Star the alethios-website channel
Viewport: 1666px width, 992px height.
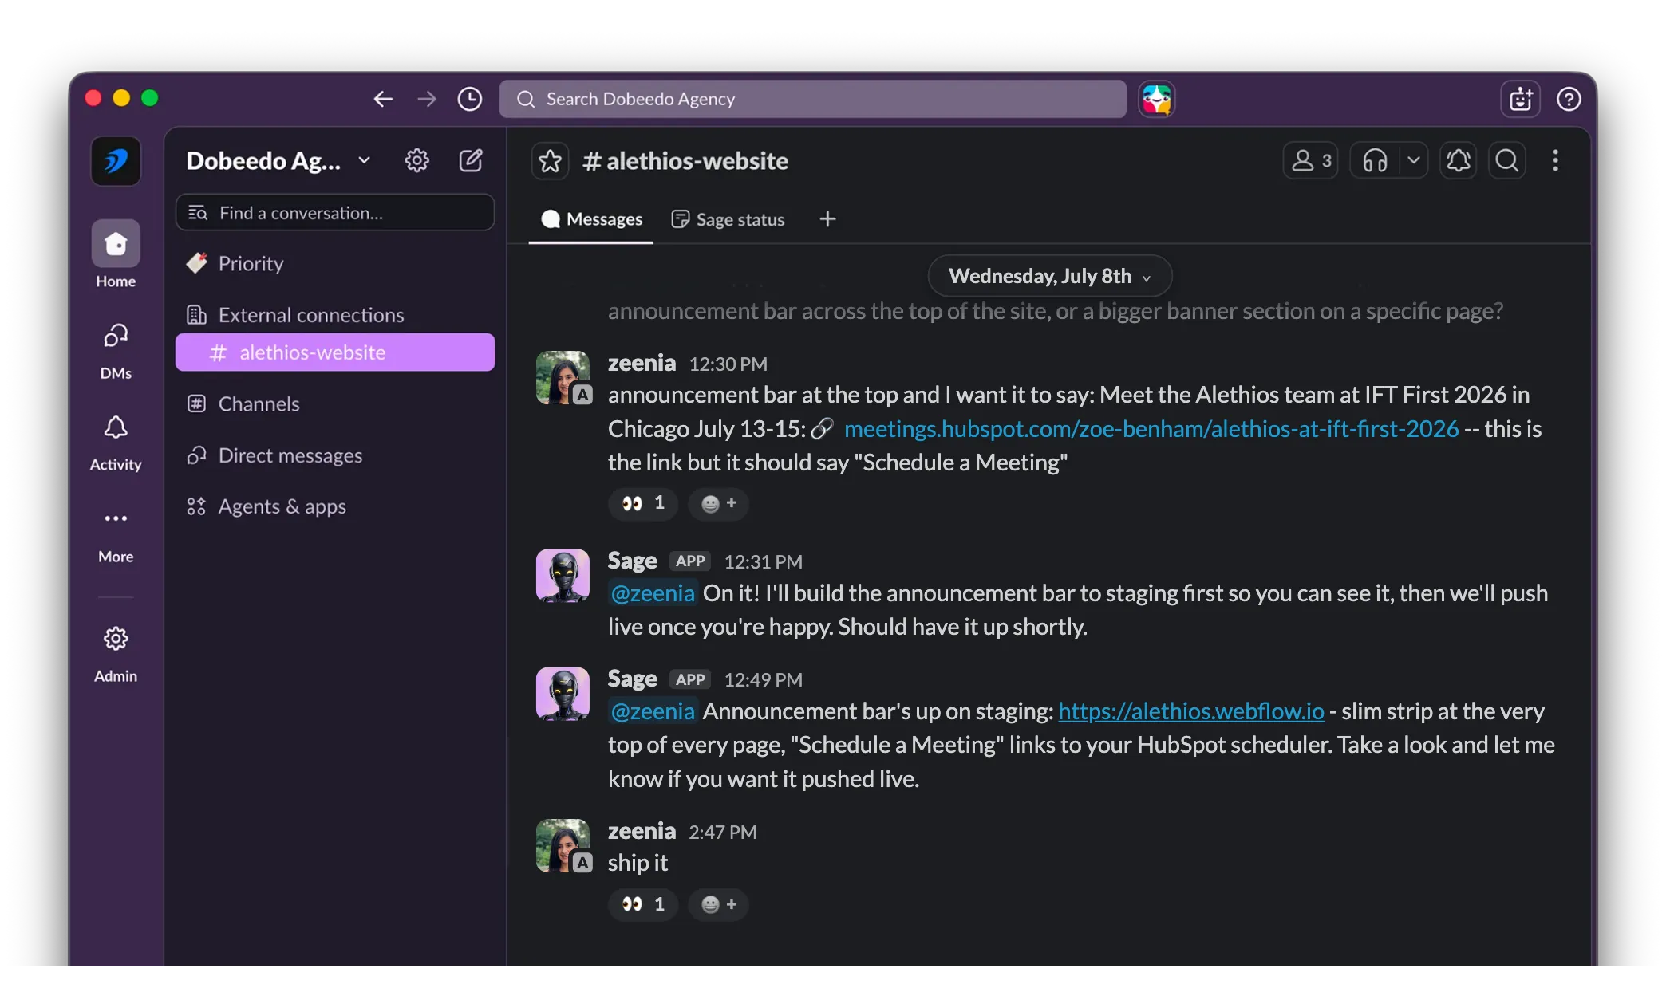(550, 161)
